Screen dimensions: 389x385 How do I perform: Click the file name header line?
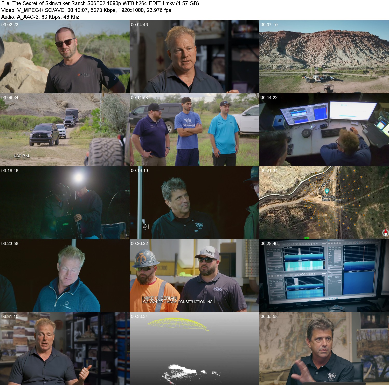click(x=100, y=3)
